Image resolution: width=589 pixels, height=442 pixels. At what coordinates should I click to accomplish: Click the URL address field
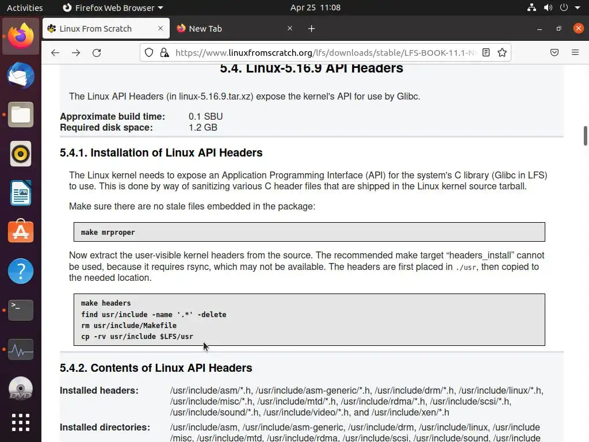click(x=326, y=52)
